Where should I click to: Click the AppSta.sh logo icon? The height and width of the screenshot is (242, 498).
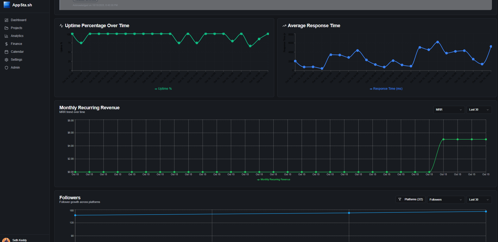pos(7,5)
